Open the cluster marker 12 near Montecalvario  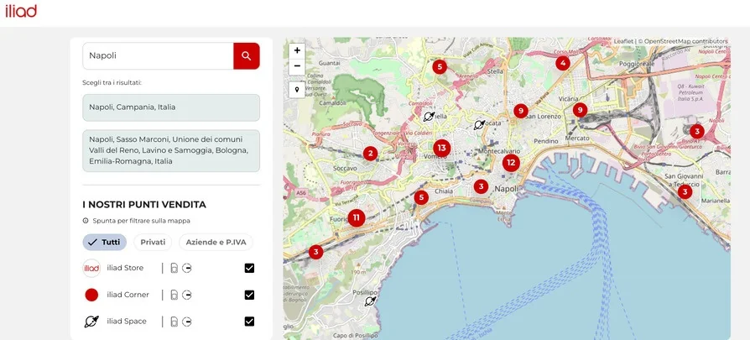point(511,163)
